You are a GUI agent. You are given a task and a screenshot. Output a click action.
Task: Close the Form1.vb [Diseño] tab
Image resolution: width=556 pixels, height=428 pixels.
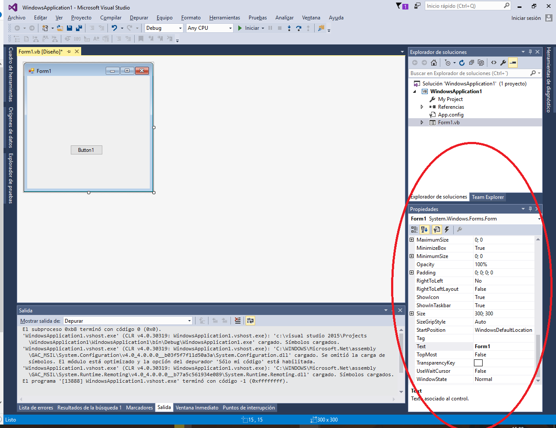coord(77,51)
